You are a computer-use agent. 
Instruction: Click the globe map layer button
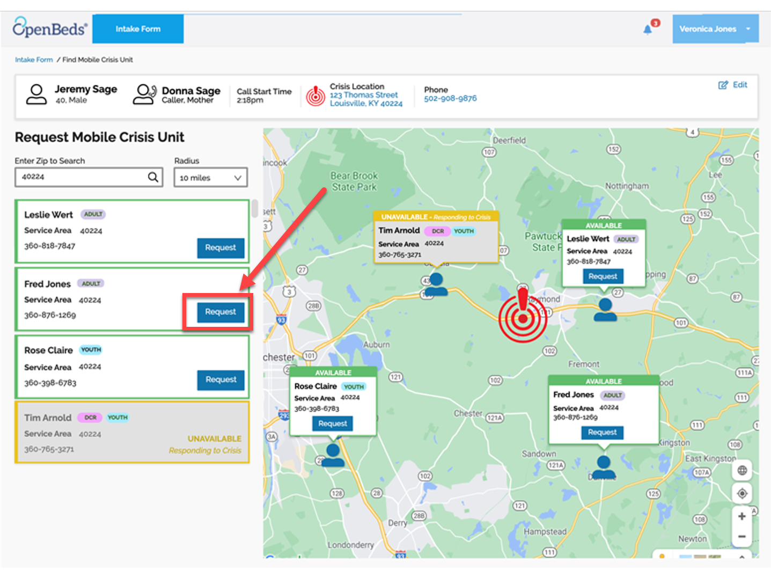tap(742, 470)
